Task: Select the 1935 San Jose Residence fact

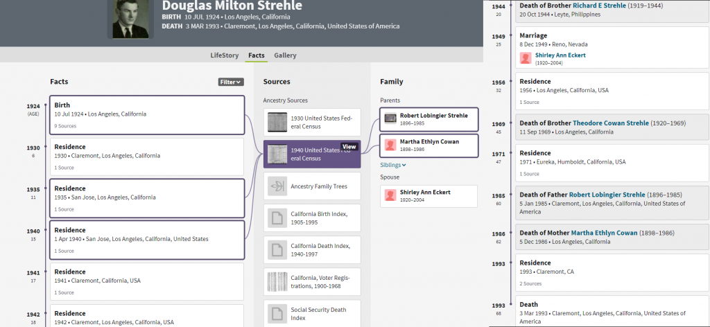Action: [146, 198]
